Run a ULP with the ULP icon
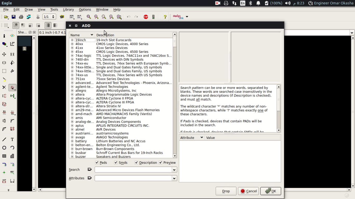This screenshot has width=355, height=199. 80,17
